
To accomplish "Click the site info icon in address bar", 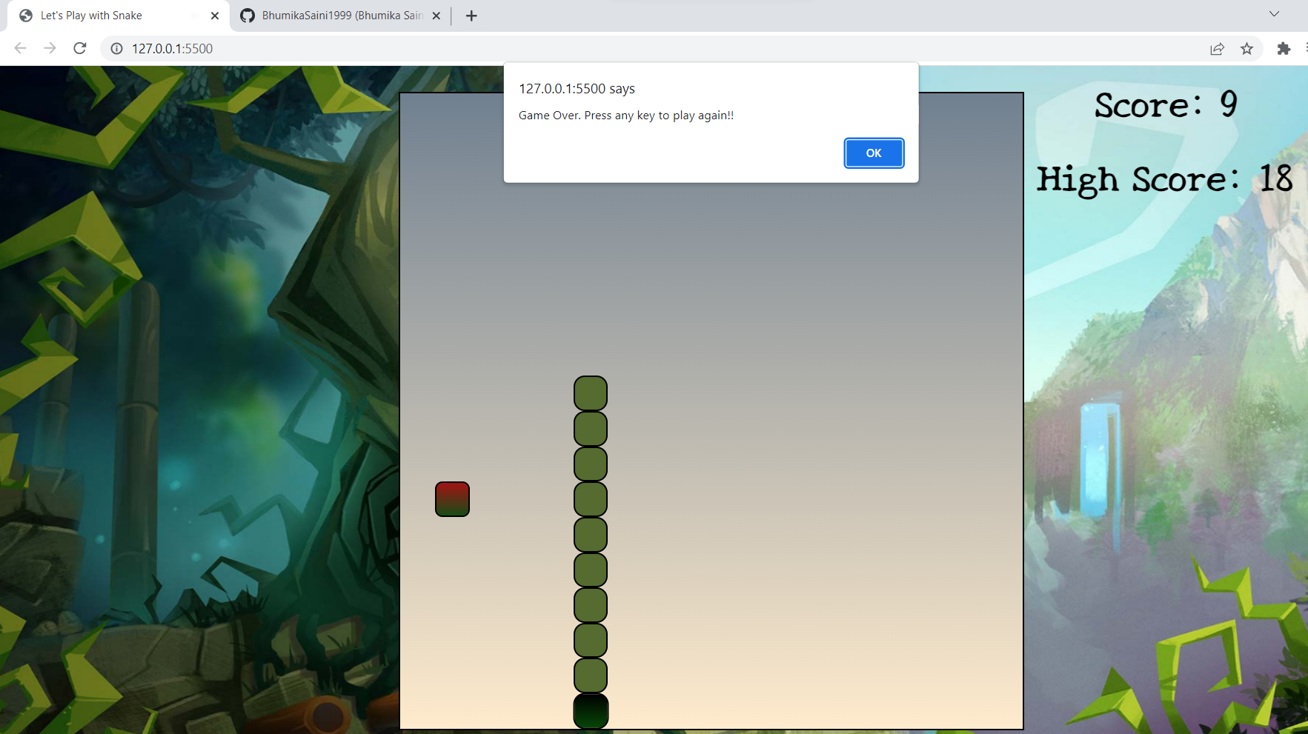I will (x=116, y=49).
